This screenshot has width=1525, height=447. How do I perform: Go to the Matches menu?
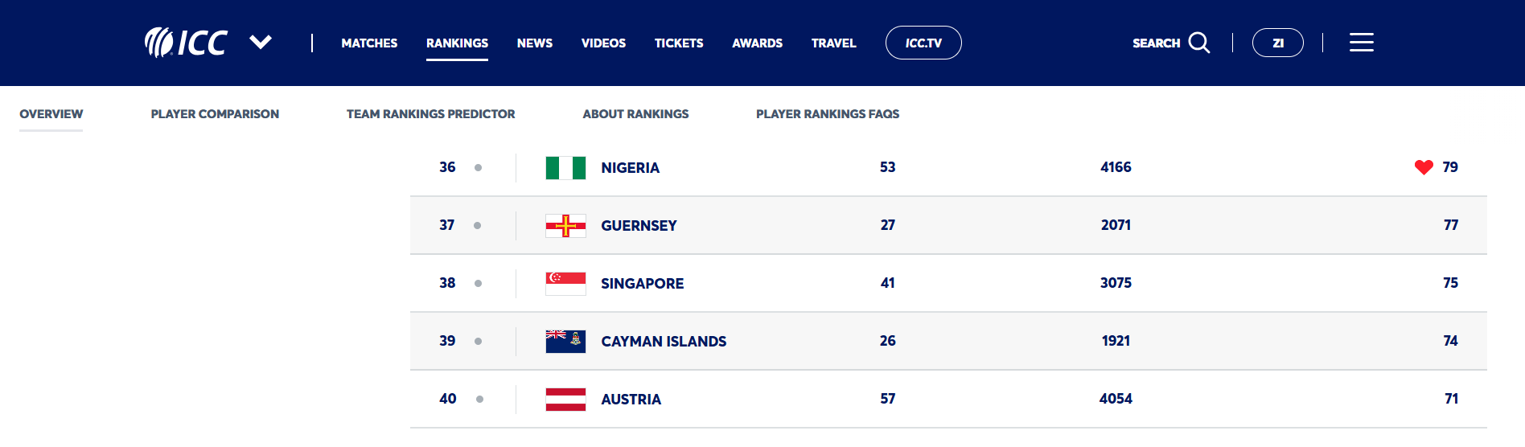tap(369, 43)
